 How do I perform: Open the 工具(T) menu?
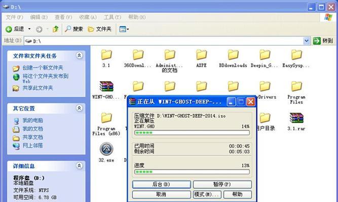click(x=112, y=17)
